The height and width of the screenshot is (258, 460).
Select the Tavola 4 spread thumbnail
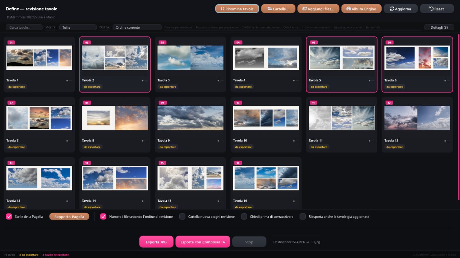coord(266,58)
